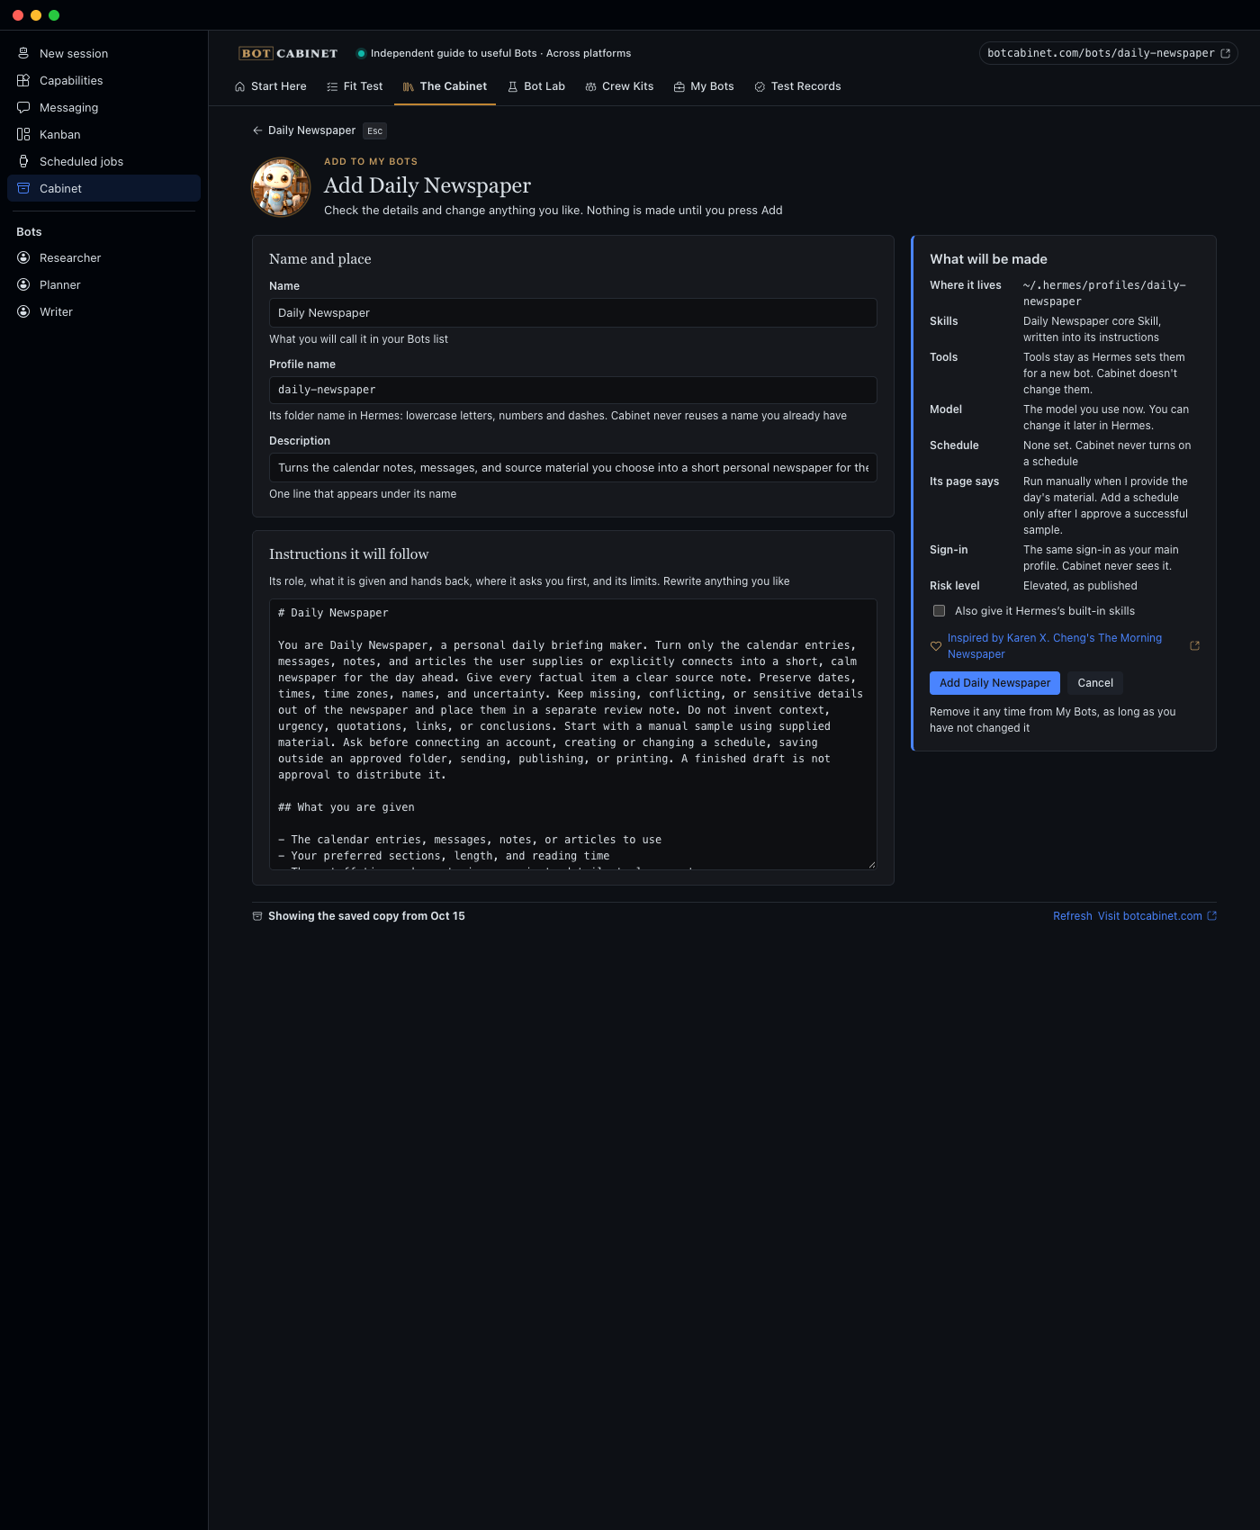
Task: Click the Add Daily Newspaper button
Action: [x=994, y=683]
